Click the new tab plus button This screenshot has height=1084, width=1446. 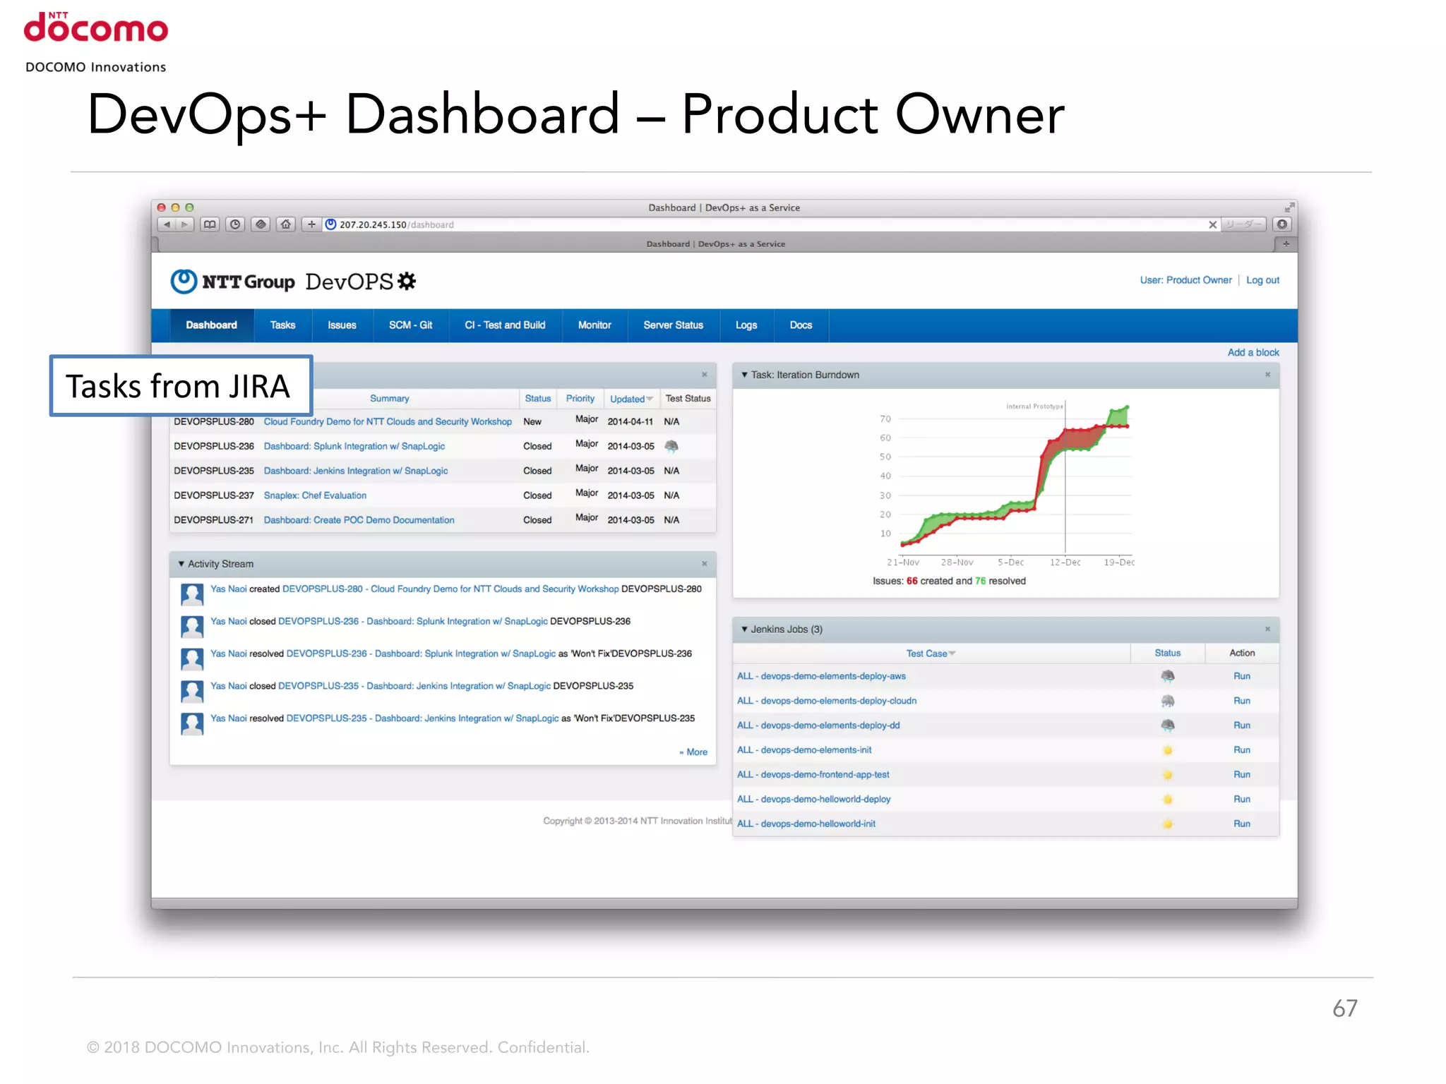[x=1286, y=244]
